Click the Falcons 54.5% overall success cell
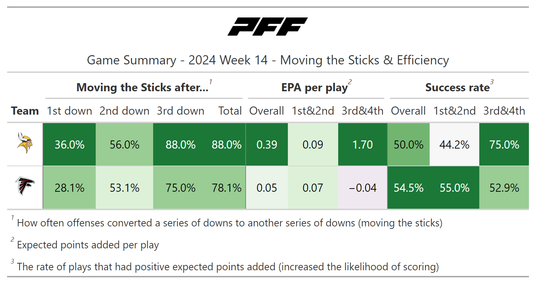This screenshot has height=283, width=536. 408,187
